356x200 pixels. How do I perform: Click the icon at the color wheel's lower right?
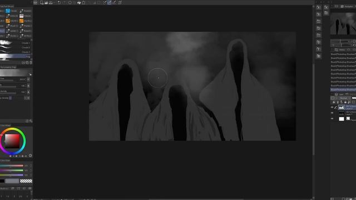(31, 156)
